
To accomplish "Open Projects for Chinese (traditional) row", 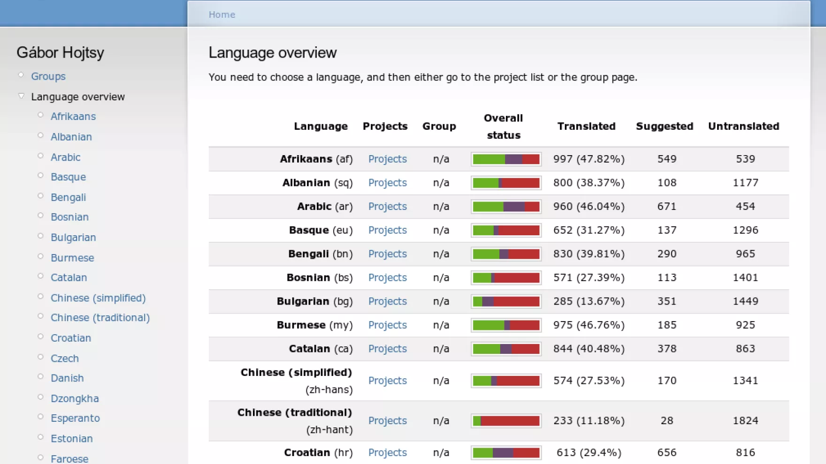I will pos(388,421).
